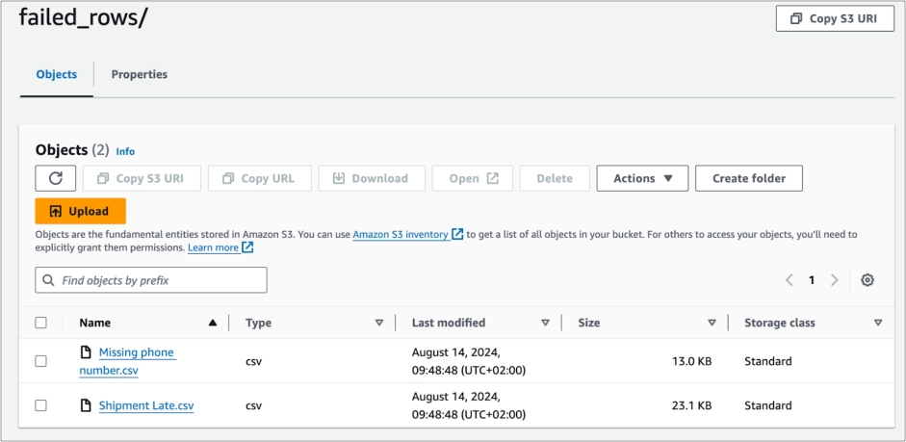Expand the Actions dropdown menu
The height and width of the screenshot is (442, 906).
pos(642,178)
